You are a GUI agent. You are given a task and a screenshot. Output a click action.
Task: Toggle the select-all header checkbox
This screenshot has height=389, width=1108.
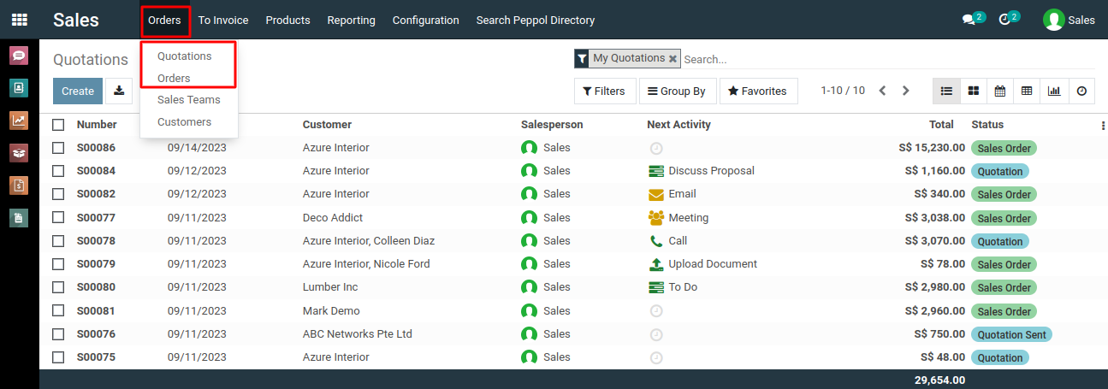pyautogui.click(x=58, y=125)
